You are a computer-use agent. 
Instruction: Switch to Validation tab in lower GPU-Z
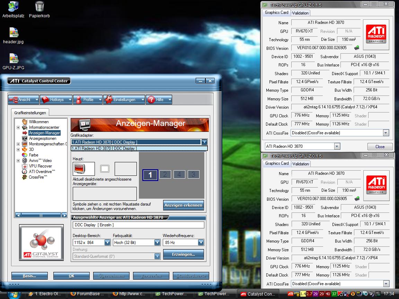coord(301,164)
